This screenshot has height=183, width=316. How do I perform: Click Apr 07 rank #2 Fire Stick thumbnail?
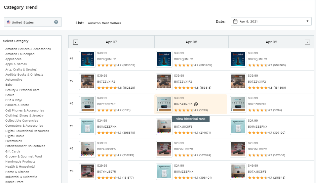click(x=87, y=82)
